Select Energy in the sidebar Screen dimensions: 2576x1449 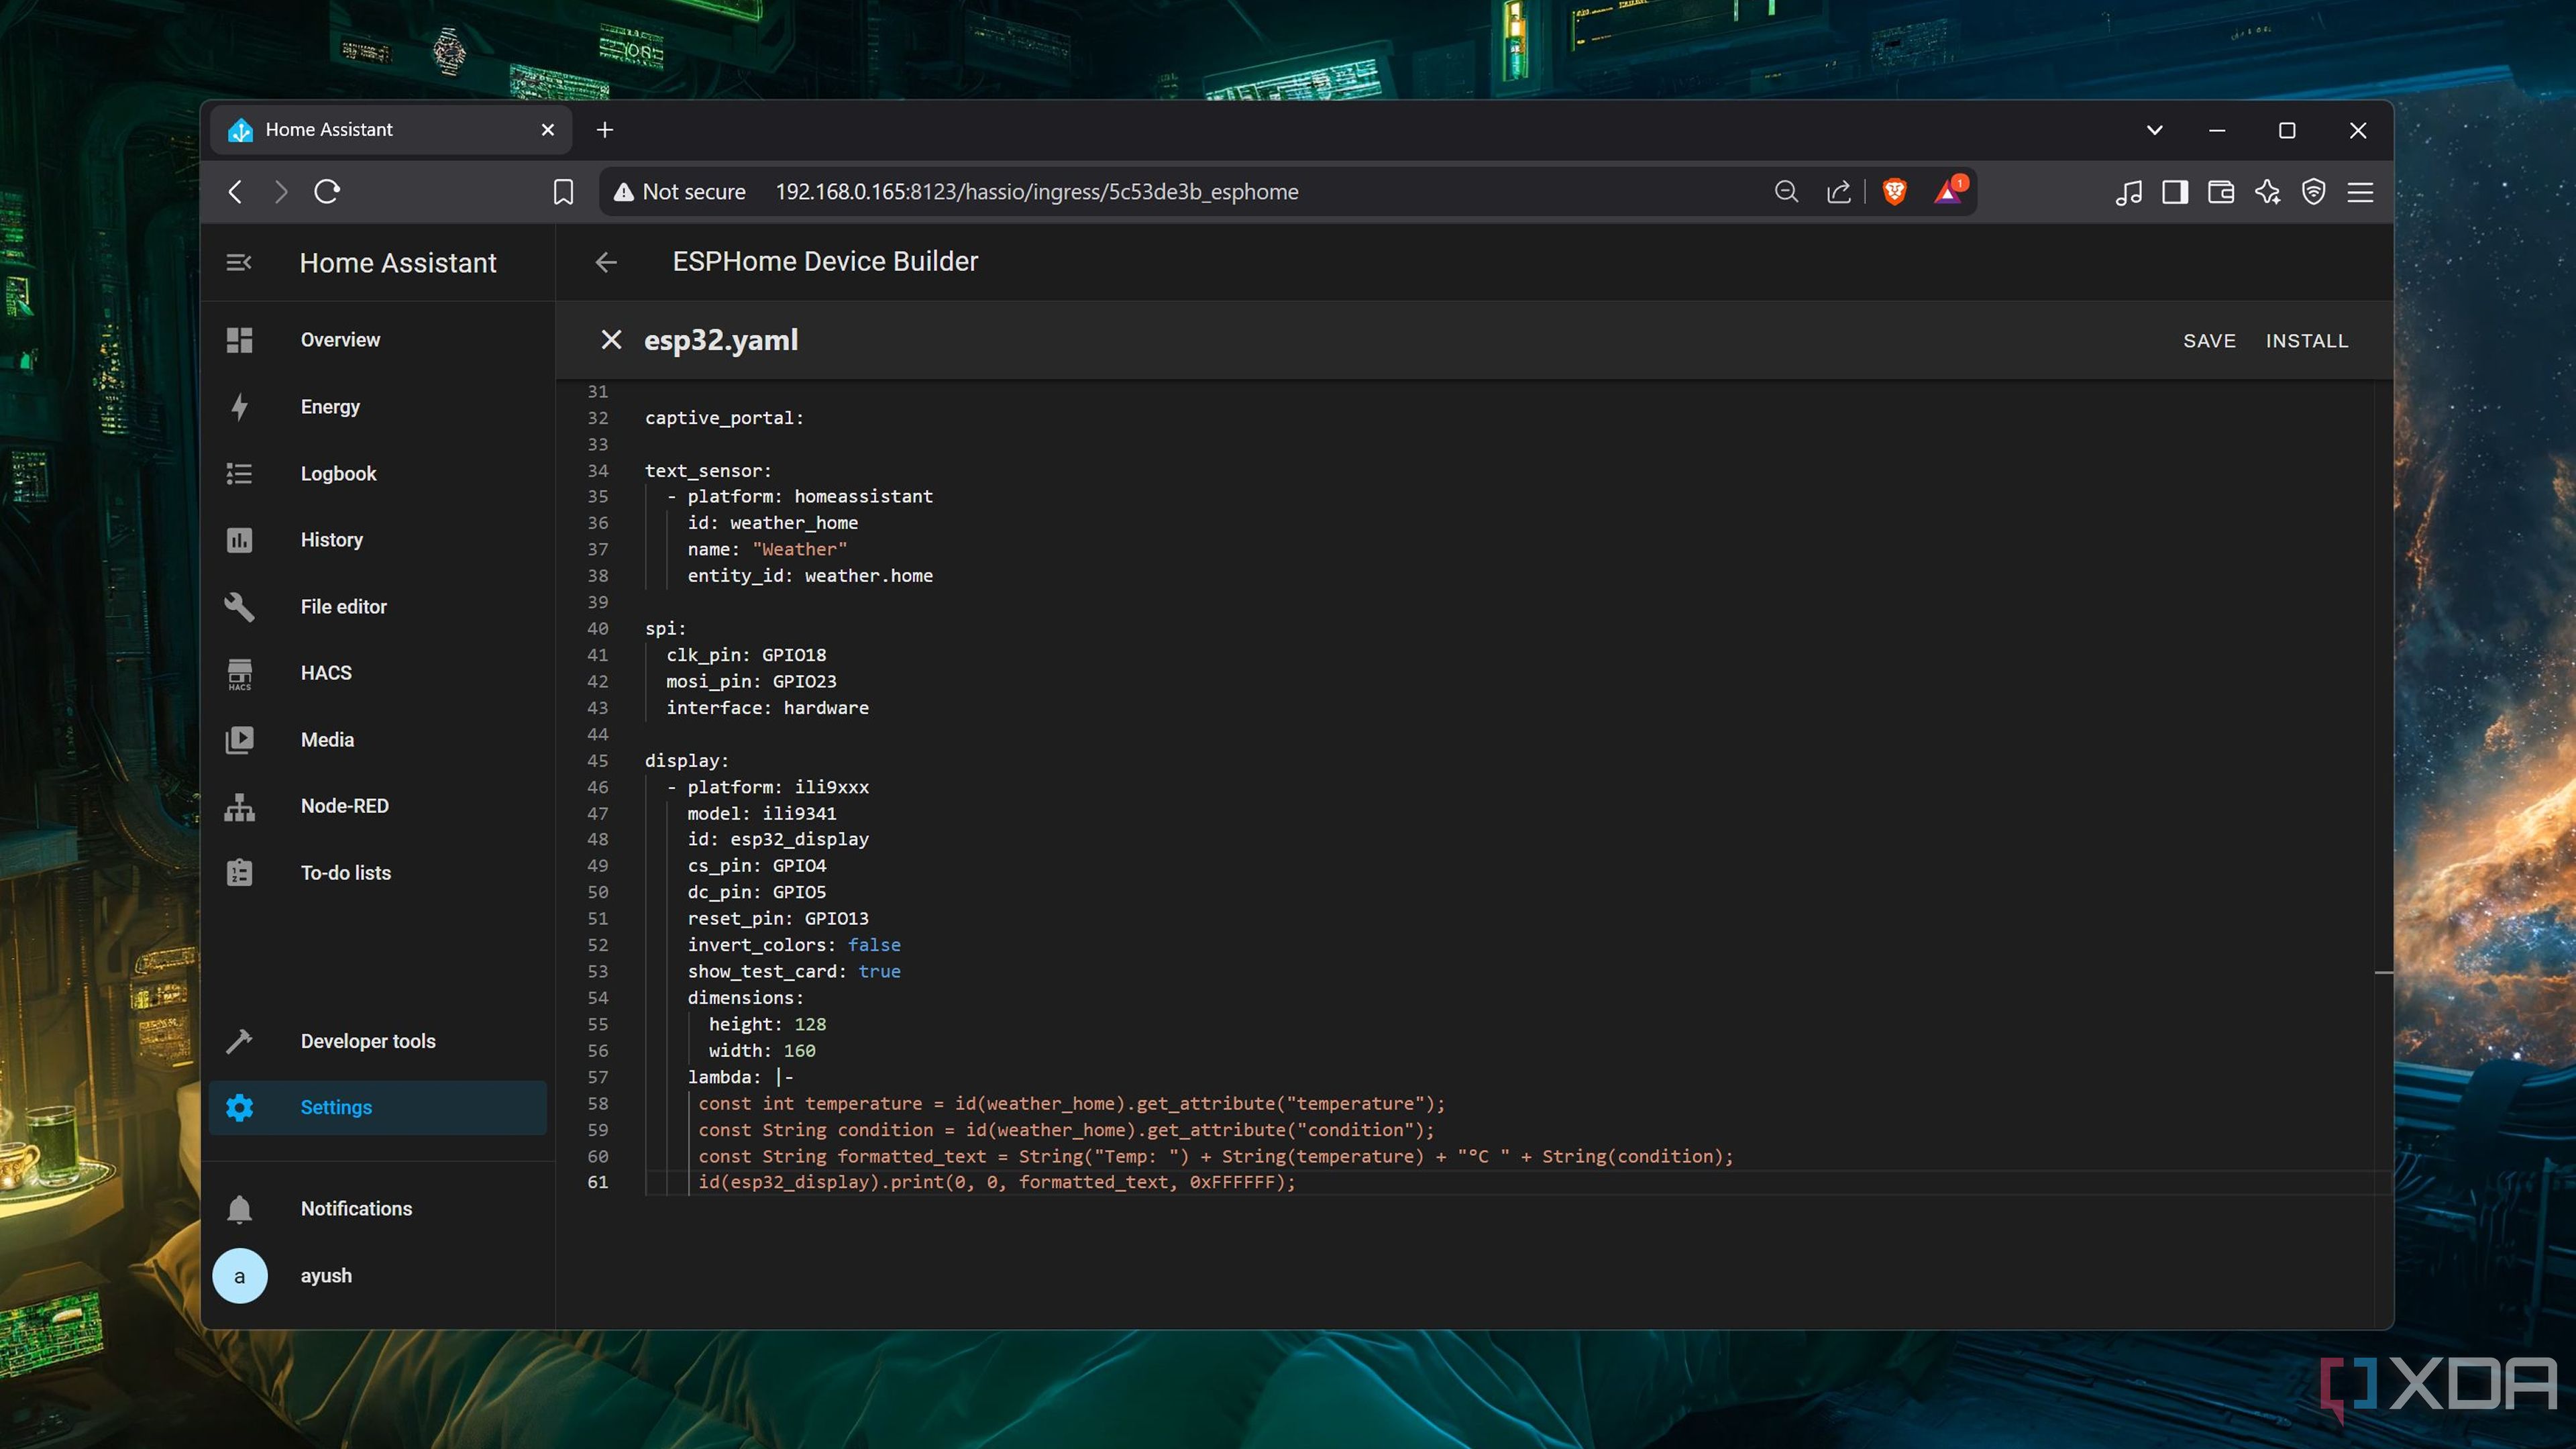click(x=330, y=407)
